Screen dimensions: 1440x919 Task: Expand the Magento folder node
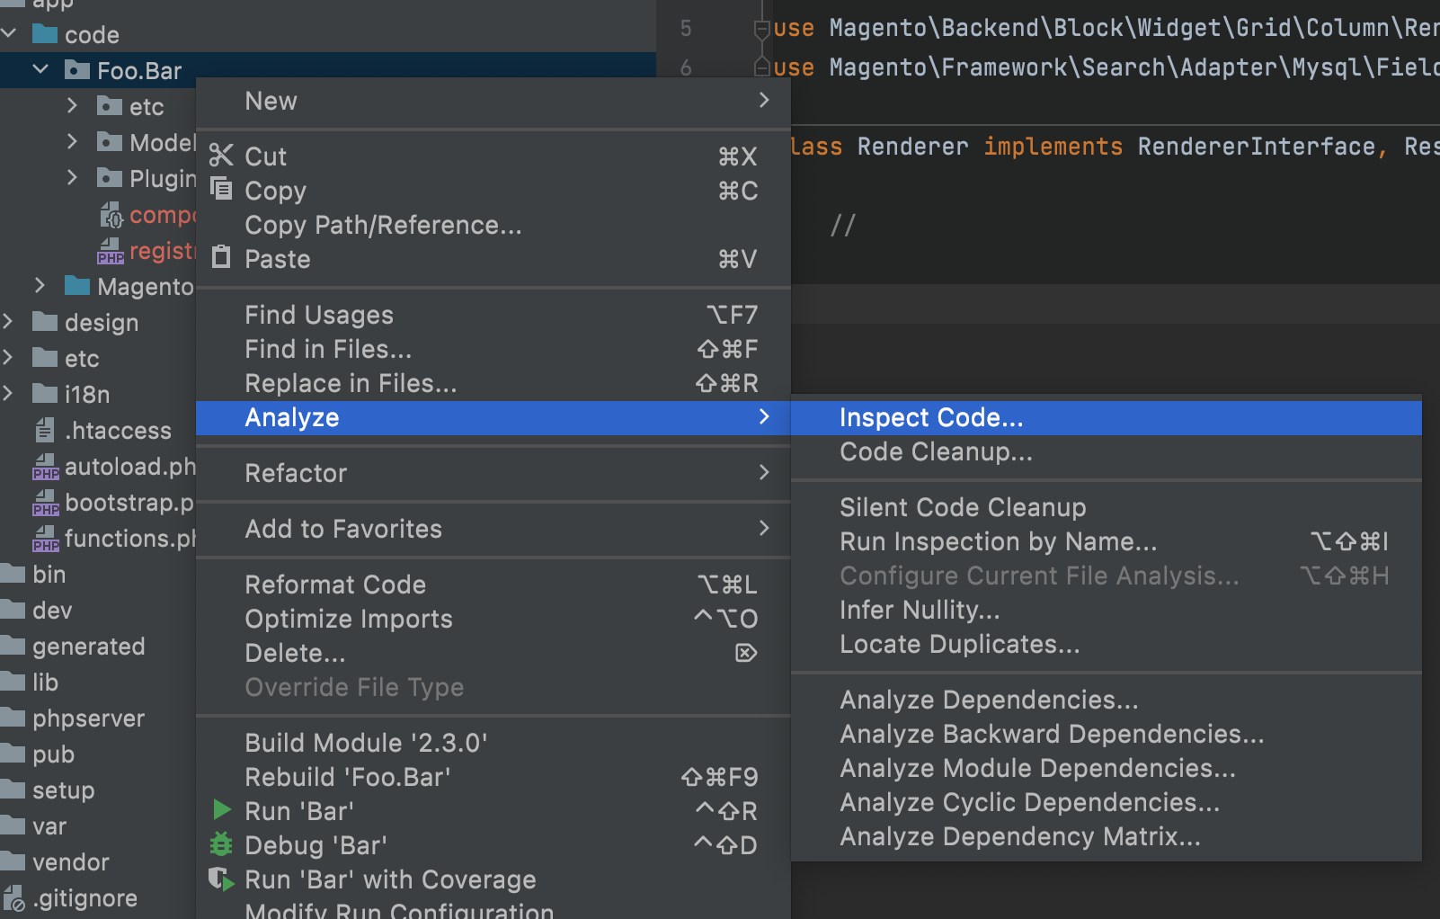tap(40, 286)
